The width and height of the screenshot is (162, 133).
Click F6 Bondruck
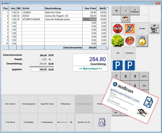[65, 104]
